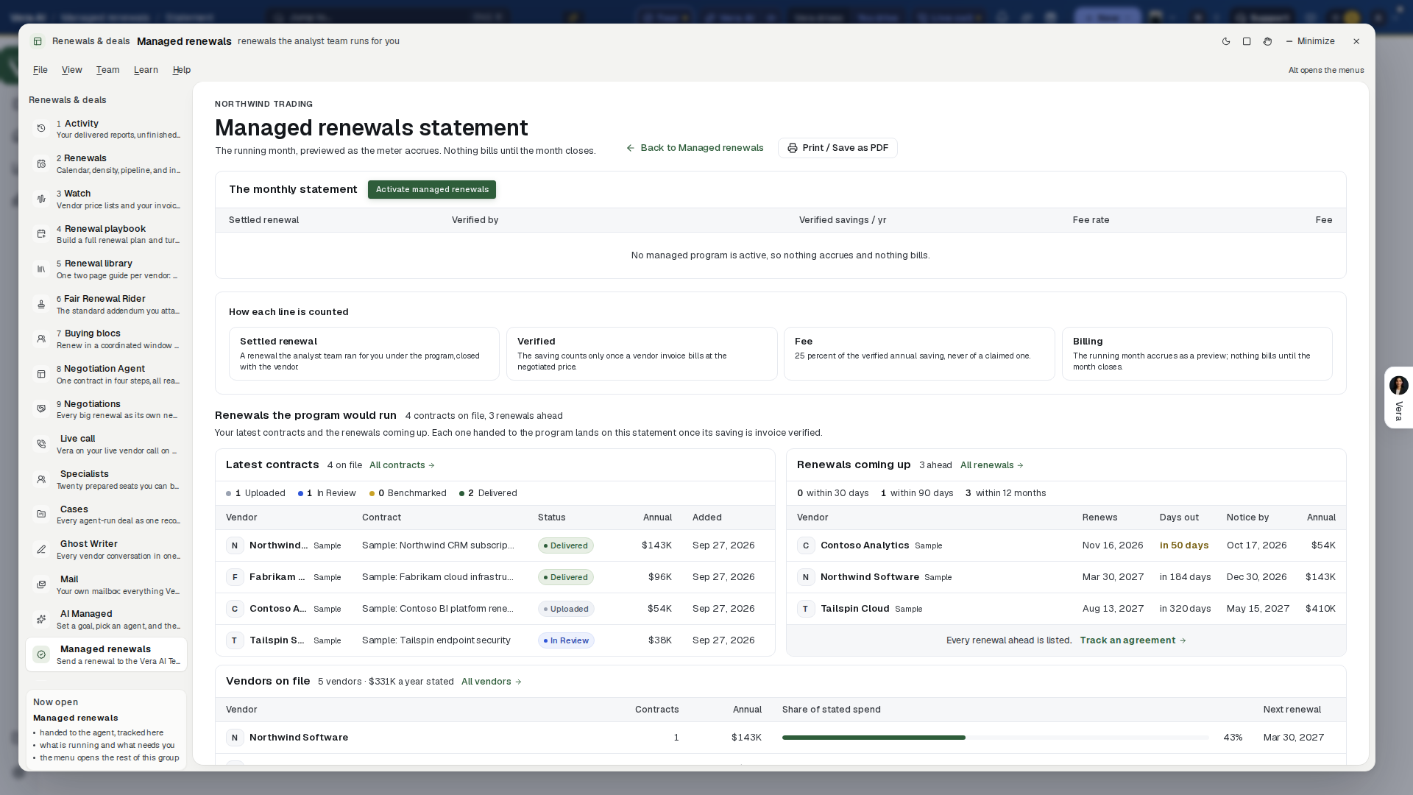Click the Uploaded status badge for Contoso
Image resolution: width=1413 pixels, height=795 pixels.
point(566,609)
